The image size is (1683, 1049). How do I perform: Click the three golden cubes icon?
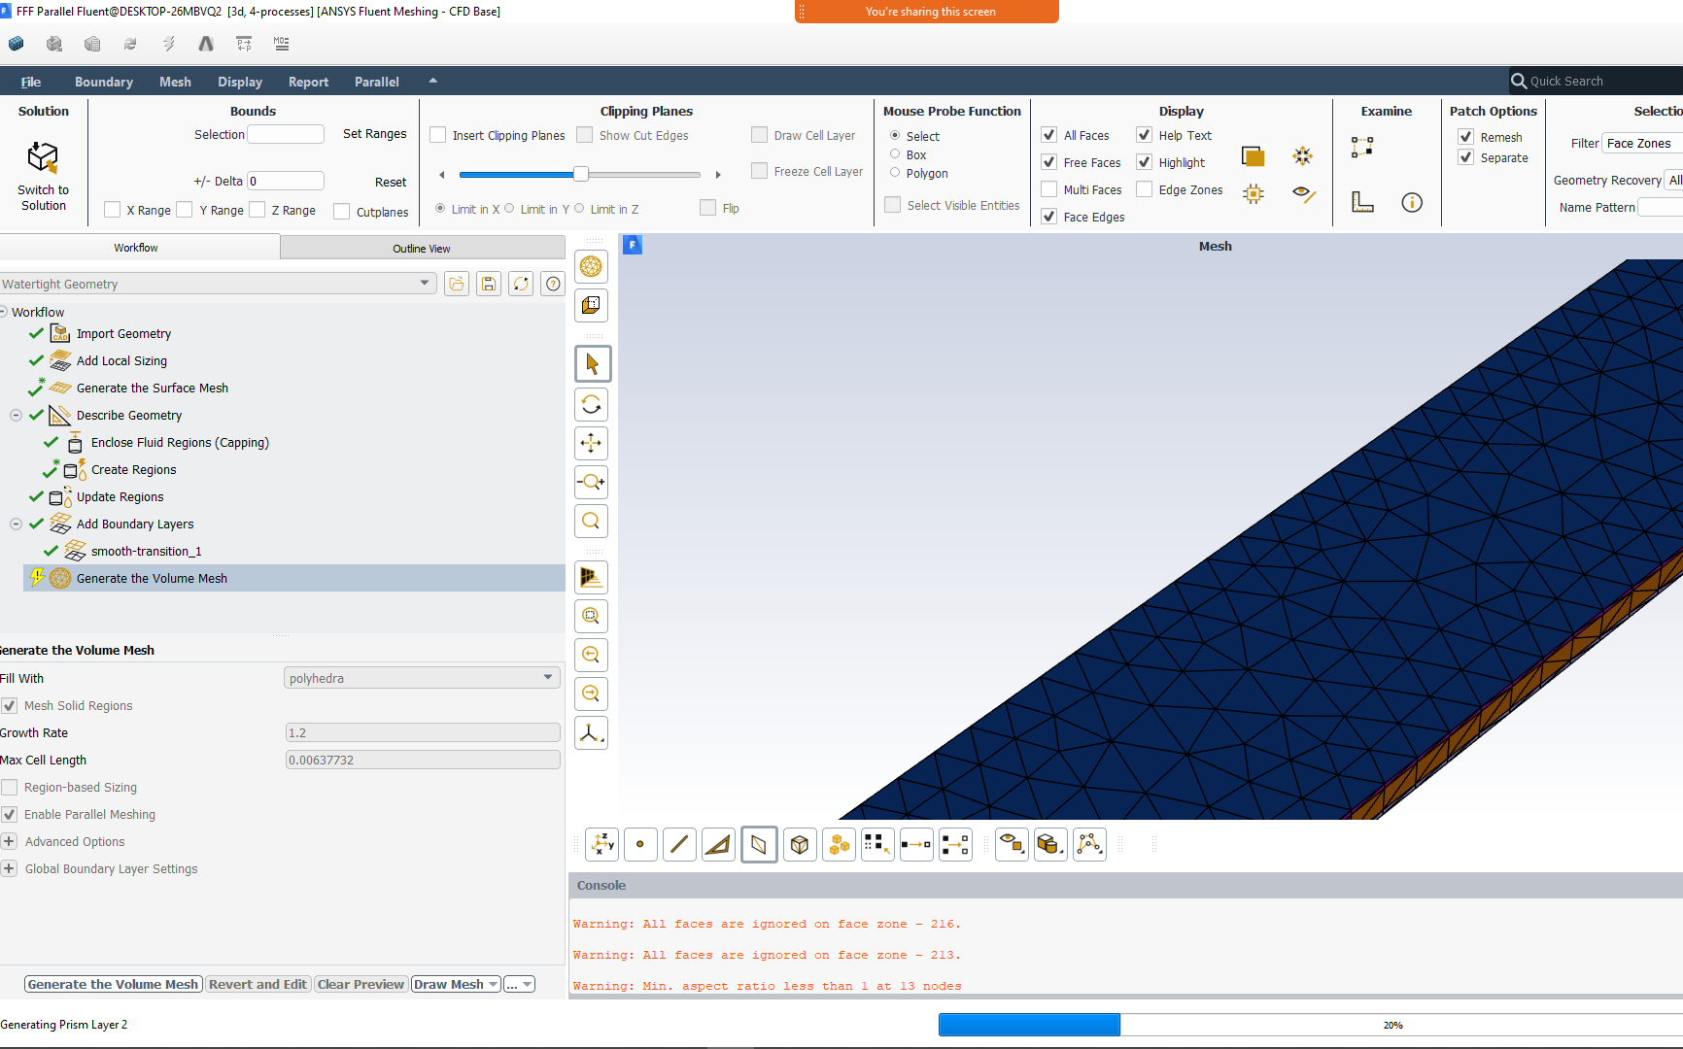pos(839,844)
